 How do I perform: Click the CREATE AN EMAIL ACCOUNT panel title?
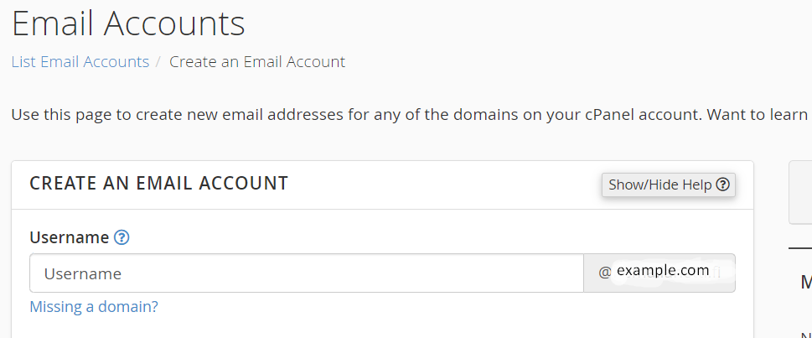tap(158, 183)
